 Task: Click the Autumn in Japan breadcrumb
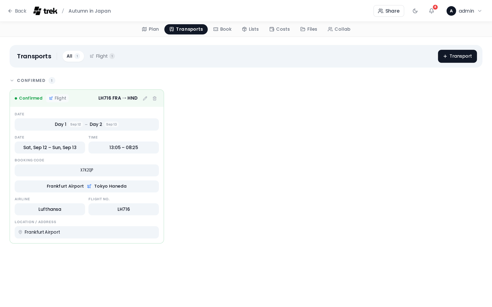pyautogui.click(x=89, y=11)
